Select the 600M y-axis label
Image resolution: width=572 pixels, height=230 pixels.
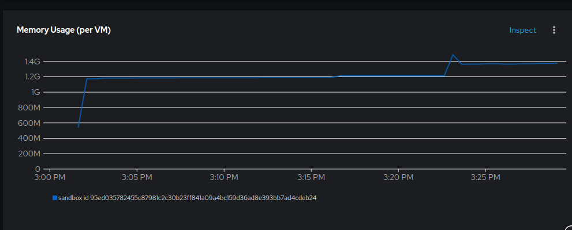[28, 123]
